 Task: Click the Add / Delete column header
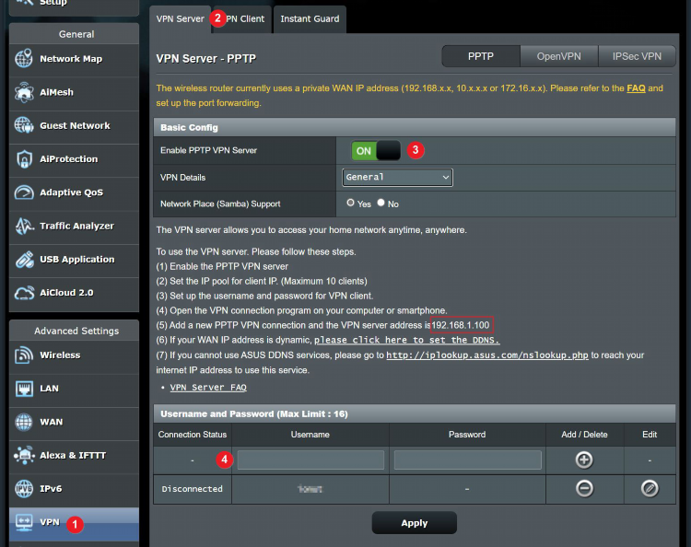(x=584, y=435)
